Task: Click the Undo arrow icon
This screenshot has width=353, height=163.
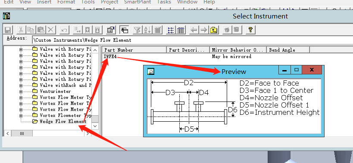Action: pos(64,30)
